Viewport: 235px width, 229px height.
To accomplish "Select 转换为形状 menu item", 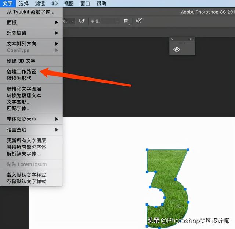I will [x=31, y=78].
